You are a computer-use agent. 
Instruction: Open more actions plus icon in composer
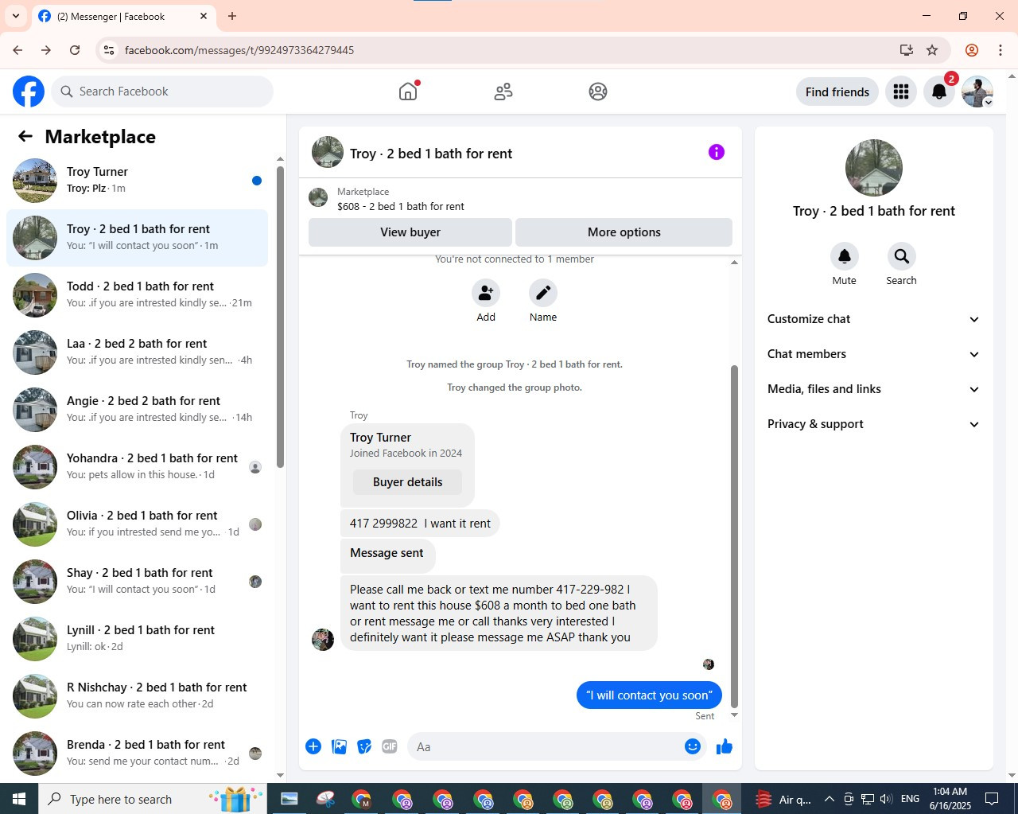313,746
